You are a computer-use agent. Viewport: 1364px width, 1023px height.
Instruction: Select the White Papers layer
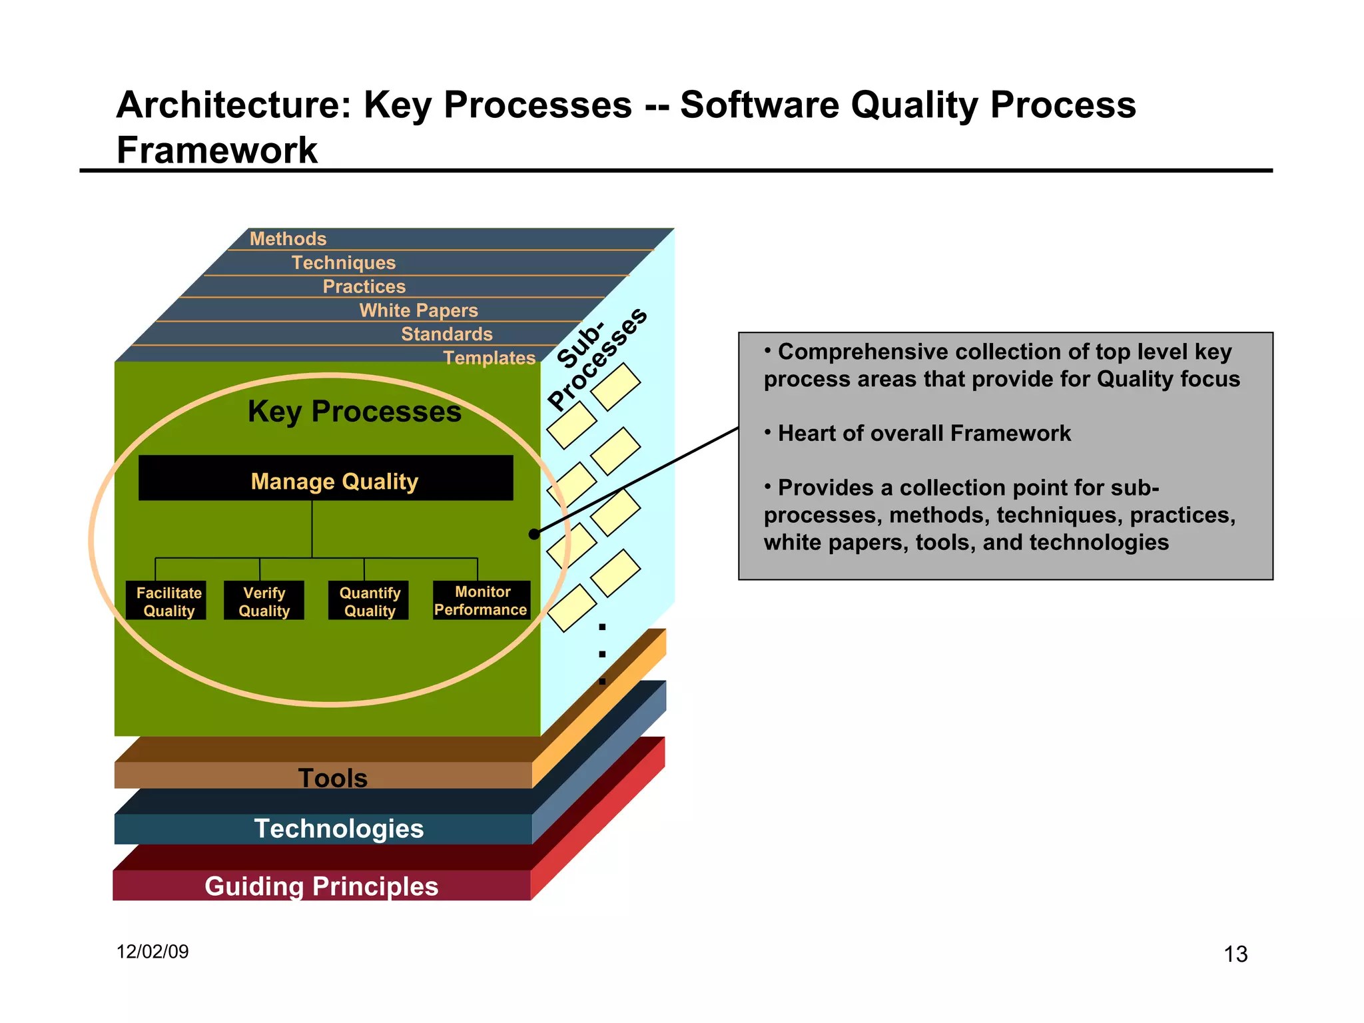(x=418, y=310)
